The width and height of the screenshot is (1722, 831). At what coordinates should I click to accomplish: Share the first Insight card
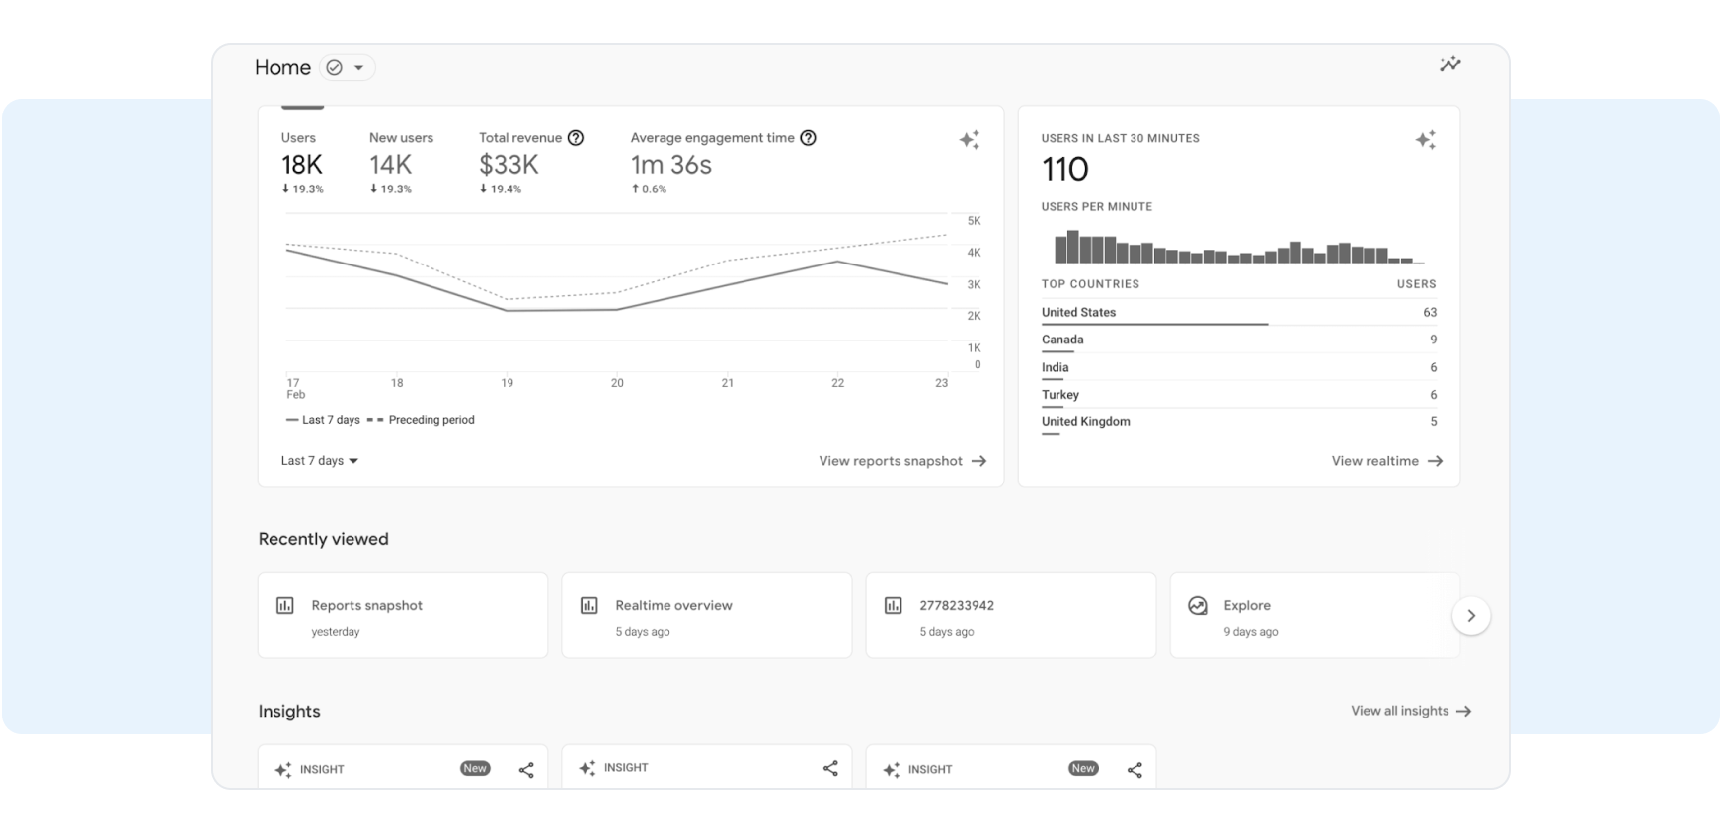click(x=526, y=770)
